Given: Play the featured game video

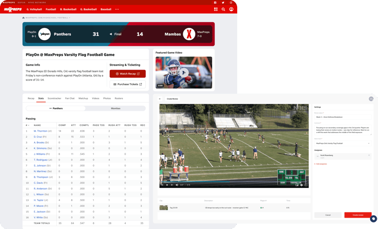Looking at the screenshot, I should click(x=184, y=72).
